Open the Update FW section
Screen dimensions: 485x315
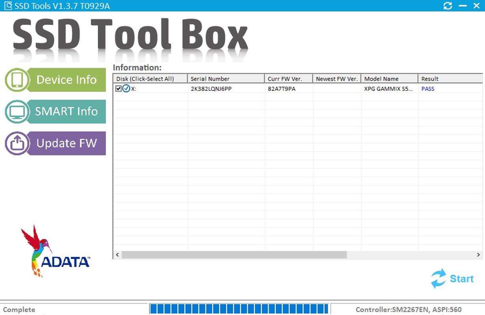coord(66,143)
